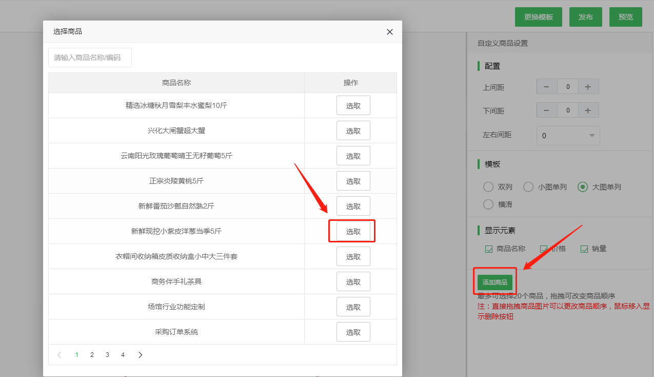Click the 更换模板 button
The height and width of the screenshot is (377, 654).
tap(538, 16)
